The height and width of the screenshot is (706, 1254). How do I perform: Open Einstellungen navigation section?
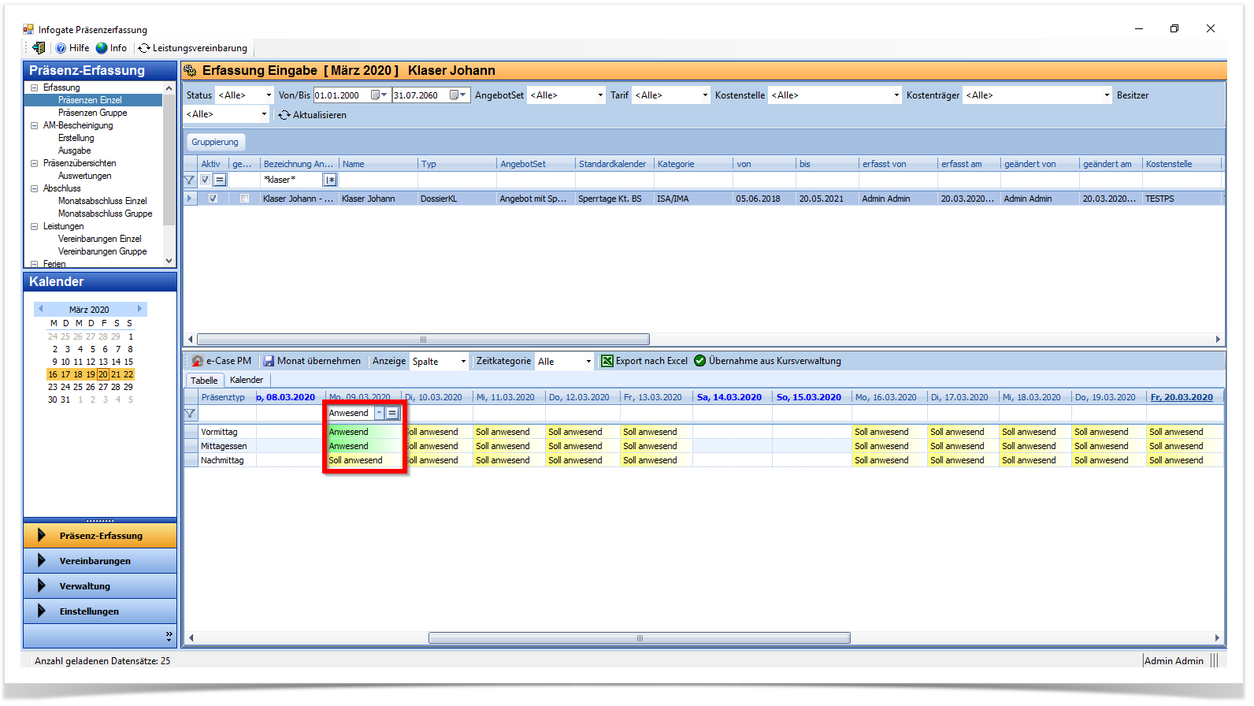click(x=100, y=611)
